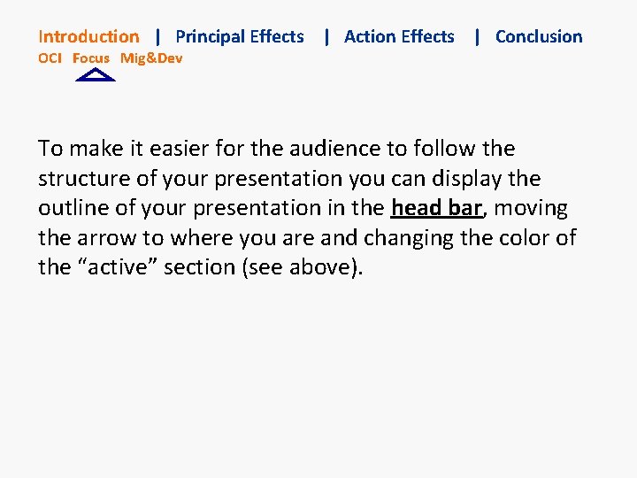Click the underlined "head bar" text
Screen dimensions: 637x478
[x=436, y=208]
